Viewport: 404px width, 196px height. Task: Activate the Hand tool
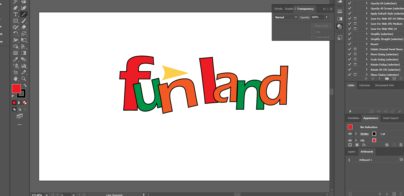point(16,79)
